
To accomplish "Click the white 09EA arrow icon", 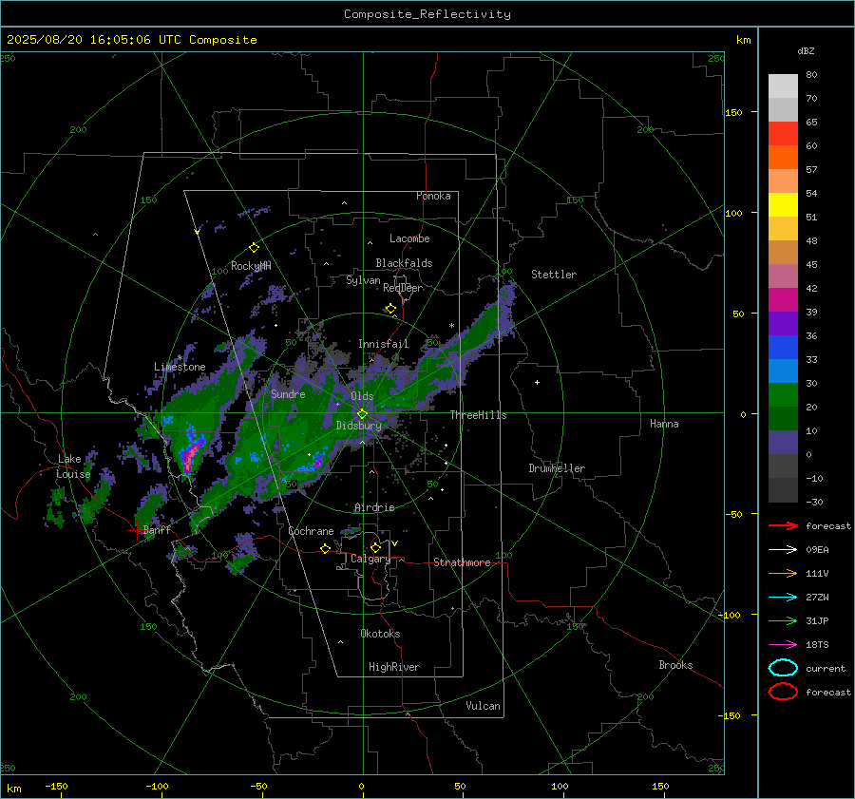I will pos(783,550).
